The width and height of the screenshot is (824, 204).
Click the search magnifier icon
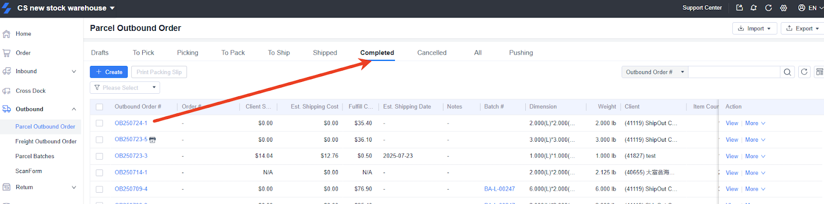point(787,72)
